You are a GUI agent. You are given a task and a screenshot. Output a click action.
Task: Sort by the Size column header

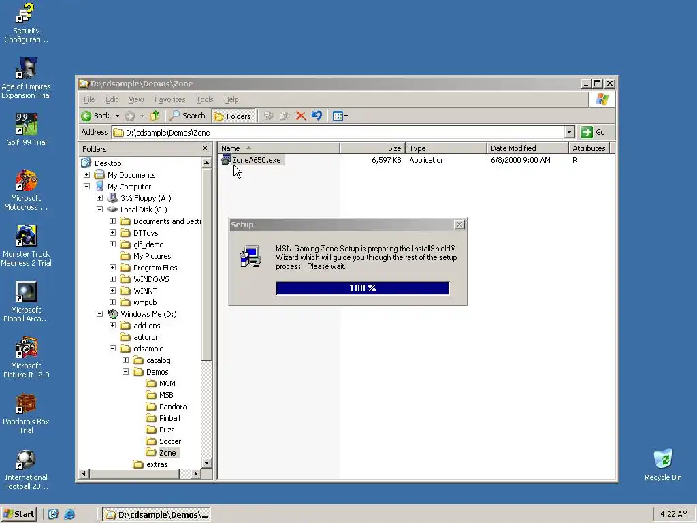[373, 148]
